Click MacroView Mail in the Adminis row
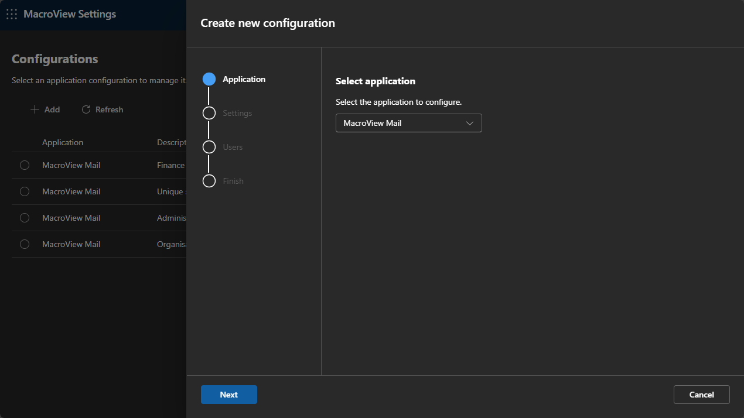744x418 pixels. click(x=71, y=218)
